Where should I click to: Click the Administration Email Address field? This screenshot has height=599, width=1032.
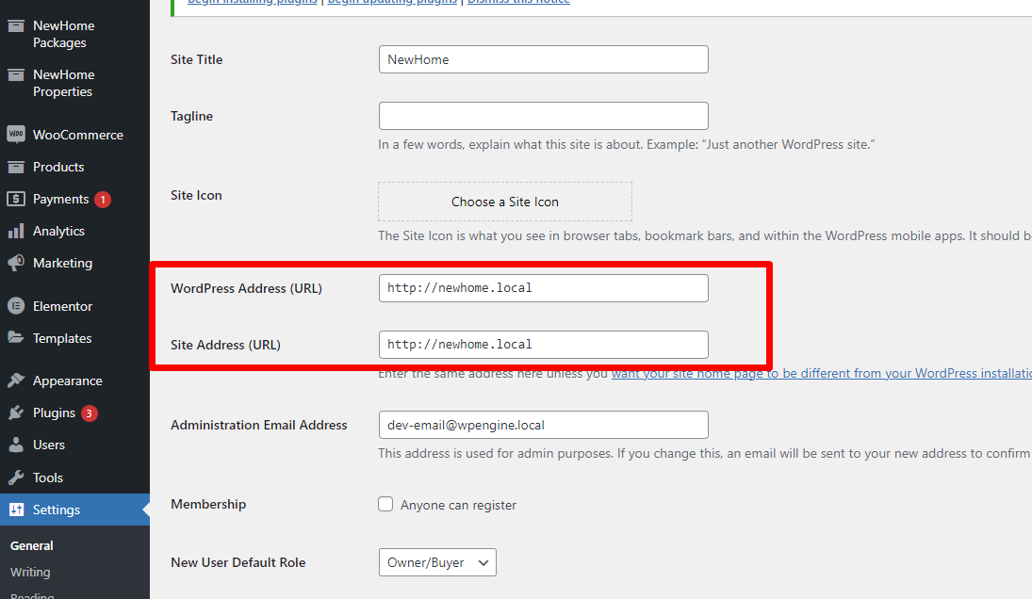544,425
